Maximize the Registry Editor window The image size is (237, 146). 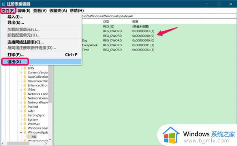point(219,4)
